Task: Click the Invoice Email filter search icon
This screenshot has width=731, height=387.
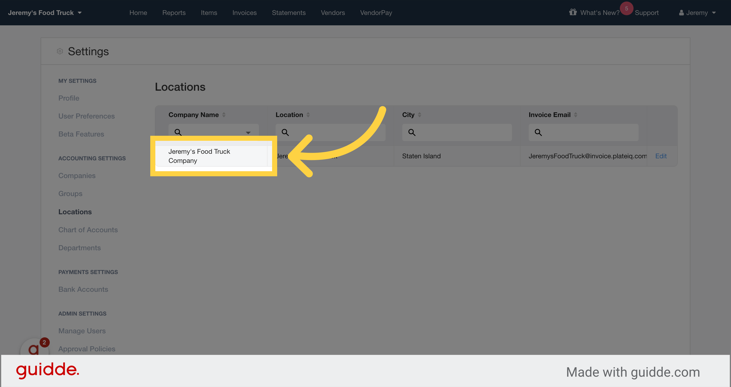Action: [x=538, y=132]
